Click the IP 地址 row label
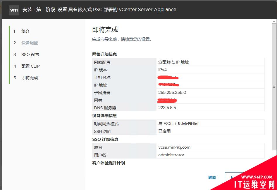The image size is (277, 190). (100, 85)
